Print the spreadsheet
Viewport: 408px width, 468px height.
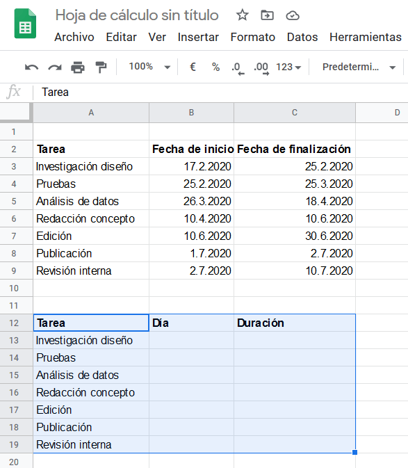tap(78, 67)
